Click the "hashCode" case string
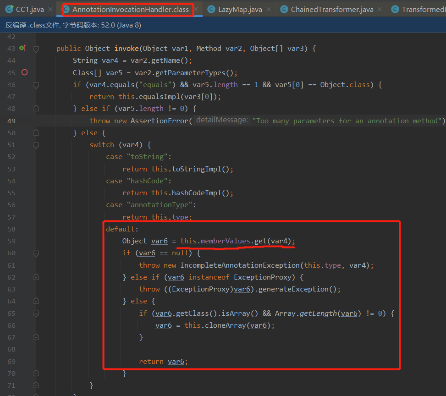Image resolution: width=446 pixels, height=396 pixels. 147,181
